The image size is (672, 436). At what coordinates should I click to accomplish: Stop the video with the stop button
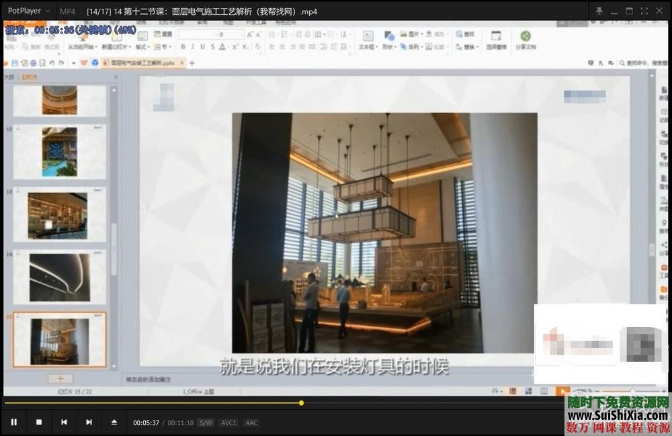pos(39,423)
